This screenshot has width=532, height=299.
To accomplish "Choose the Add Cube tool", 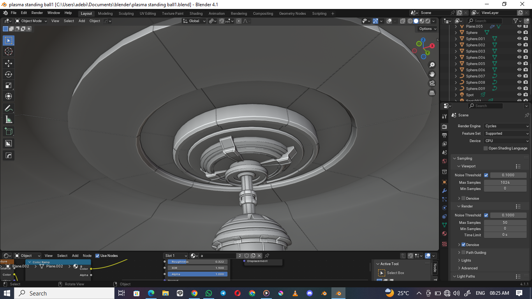I will pos(9,132).
